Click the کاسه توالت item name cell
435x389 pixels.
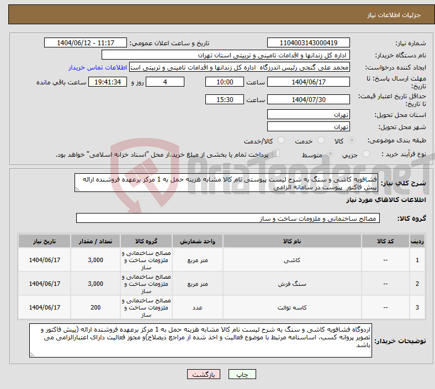point(292,307)
